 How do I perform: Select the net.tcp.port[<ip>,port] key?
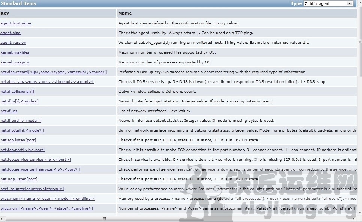23,150
